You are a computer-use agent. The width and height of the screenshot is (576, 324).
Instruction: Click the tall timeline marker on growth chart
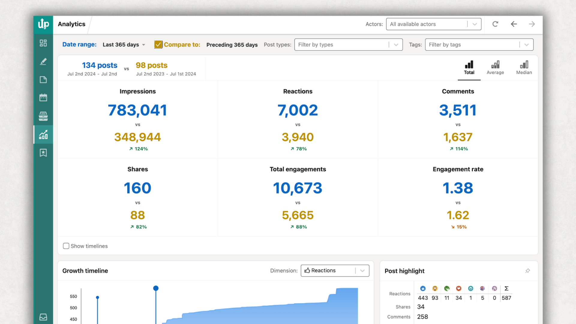click(156, 288)
